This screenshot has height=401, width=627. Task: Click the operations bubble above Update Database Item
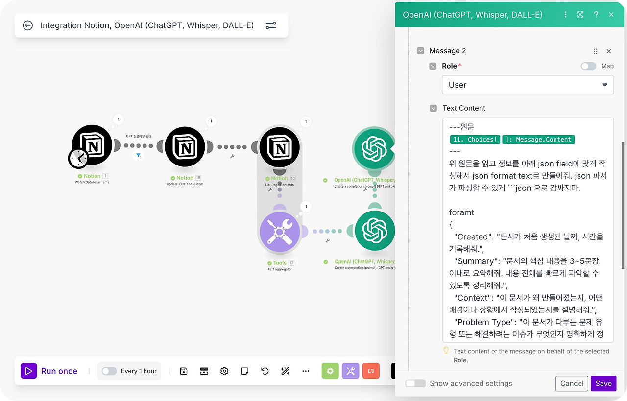tap(211, 121)
